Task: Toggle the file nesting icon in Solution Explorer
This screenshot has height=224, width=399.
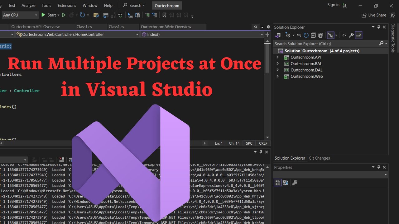Action: pyautogui.click(x=331, y=35)
